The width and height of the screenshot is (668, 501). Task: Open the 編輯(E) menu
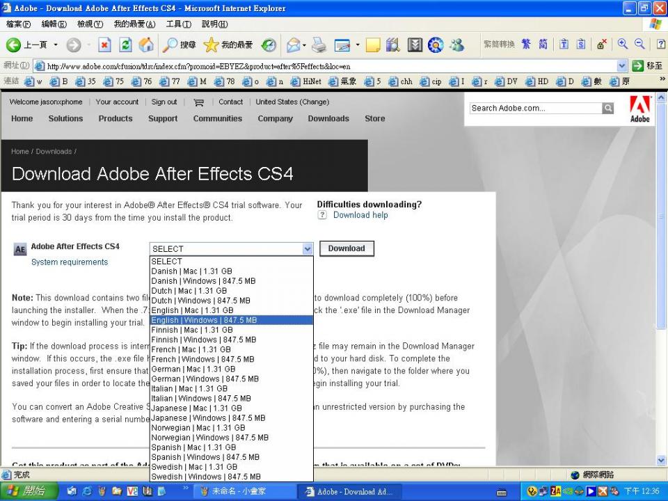54,24
